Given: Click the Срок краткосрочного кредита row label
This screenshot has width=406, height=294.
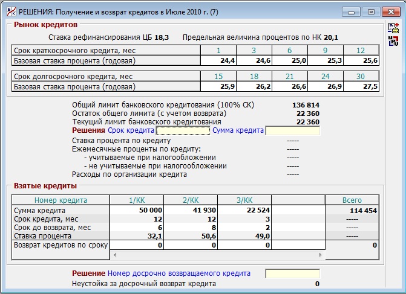Looking at the screenshot, I should pos(74,50).
